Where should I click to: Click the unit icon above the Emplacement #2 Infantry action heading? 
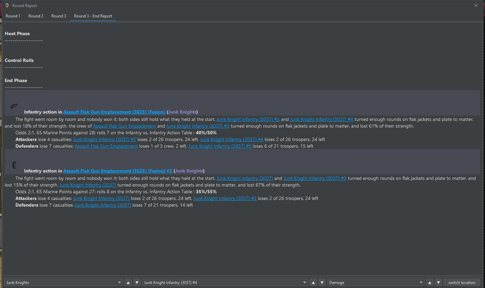click(14, 165)
